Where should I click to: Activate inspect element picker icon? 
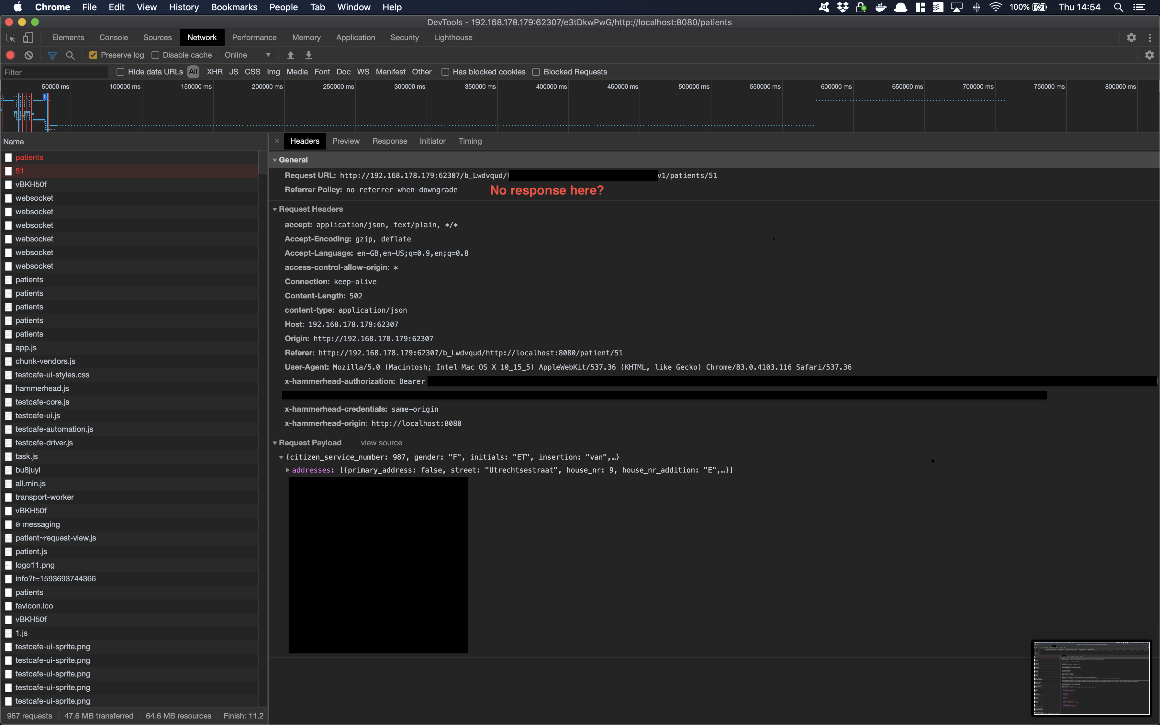coord(11,38)
